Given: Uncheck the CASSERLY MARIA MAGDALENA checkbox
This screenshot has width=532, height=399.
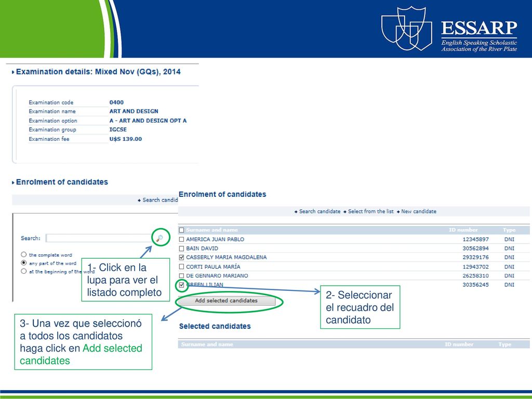Looking at the screenshot, I should 181,258.
